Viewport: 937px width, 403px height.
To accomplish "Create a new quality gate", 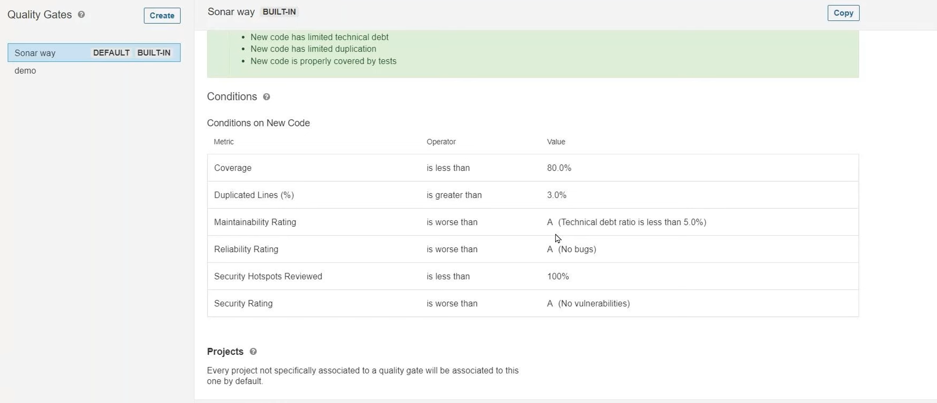I will click(162, 16).
